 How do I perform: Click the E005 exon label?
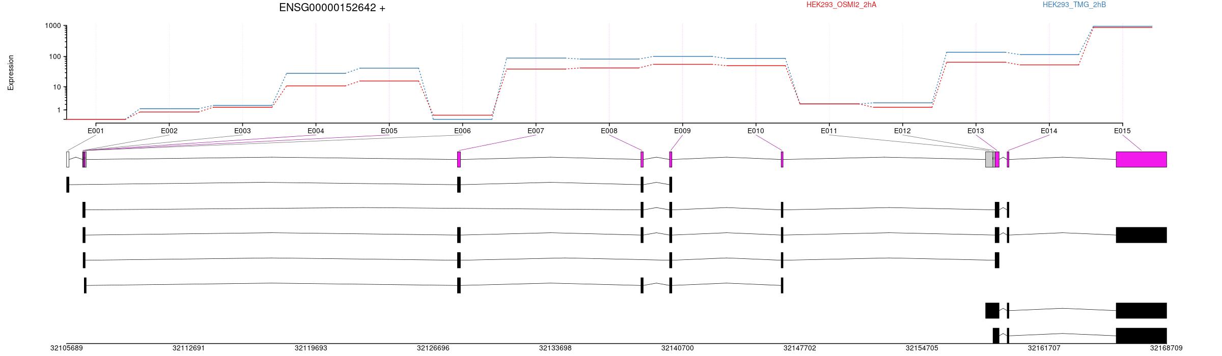coord(389,131)
